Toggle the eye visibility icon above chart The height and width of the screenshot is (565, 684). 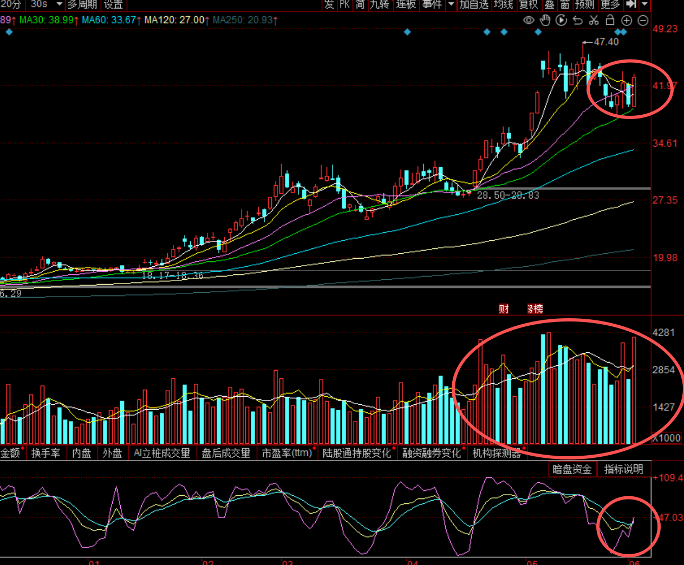click(x=529, y=21)
